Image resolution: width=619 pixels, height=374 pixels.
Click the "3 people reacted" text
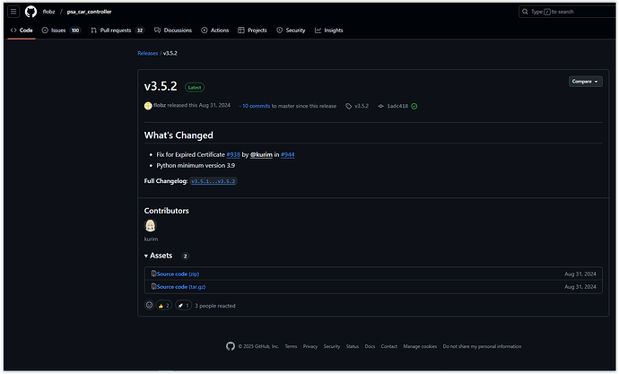215,306
